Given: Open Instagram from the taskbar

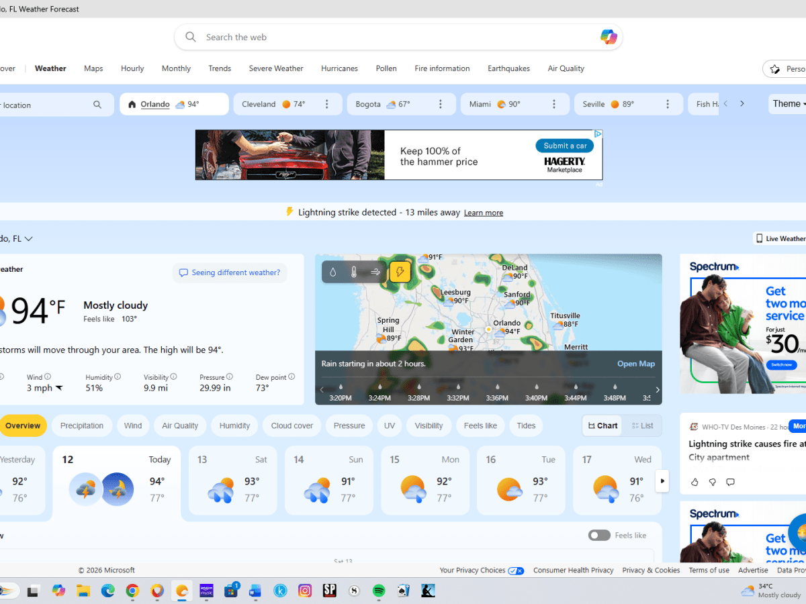Looking at the screenshot, I should point(305,591).
